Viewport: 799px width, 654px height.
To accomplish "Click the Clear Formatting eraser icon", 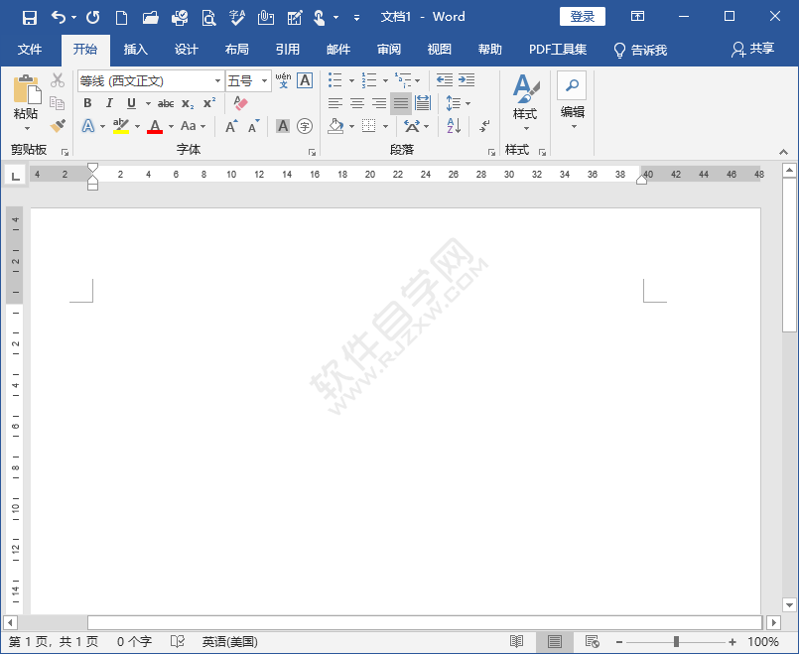I will tap(240, 103).
